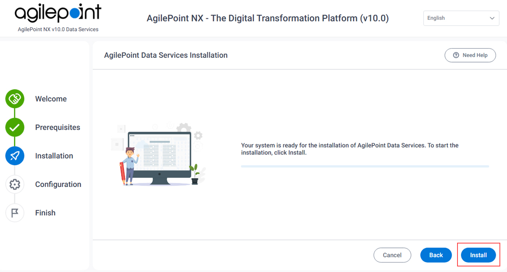The height and width of the screenshot is (272, 507).
Task: Click the question mark help icon
Action: (456, 55)
